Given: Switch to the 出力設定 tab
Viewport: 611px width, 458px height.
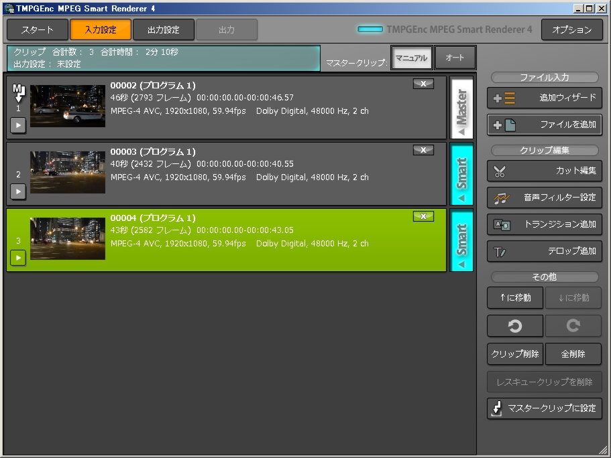Looking at the screenshot, I should point(164,29).
